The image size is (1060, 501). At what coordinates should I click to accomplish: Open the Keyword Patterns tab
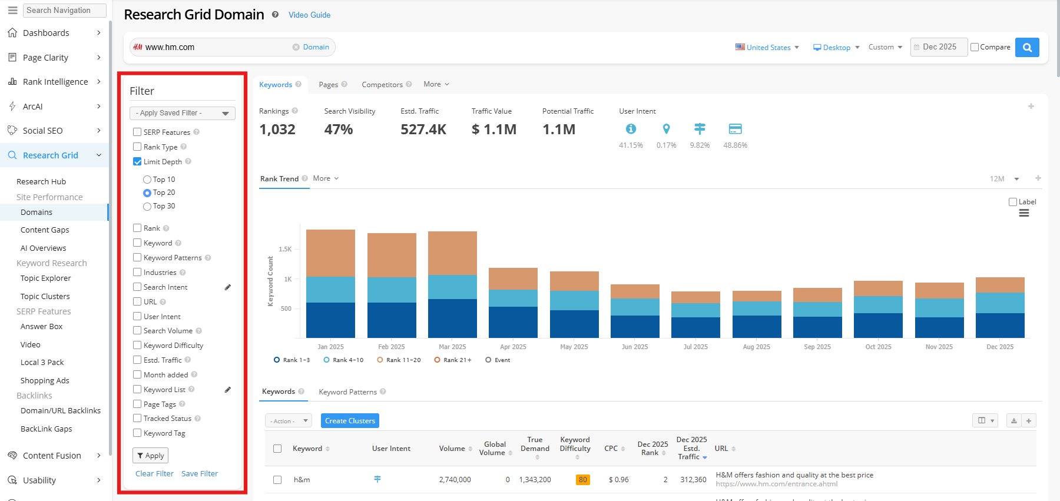coord(347,391)
